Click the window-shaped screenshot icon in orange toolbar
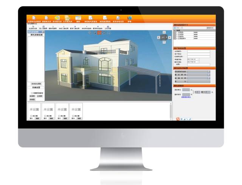The height and width of the screenshot is (185, 242). click(78, 18)
